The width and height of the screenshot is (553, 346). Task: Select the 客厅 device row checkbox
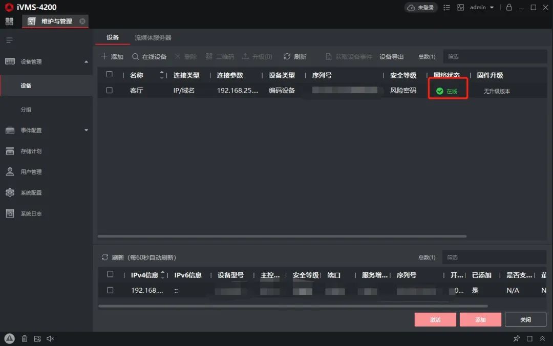109,91
